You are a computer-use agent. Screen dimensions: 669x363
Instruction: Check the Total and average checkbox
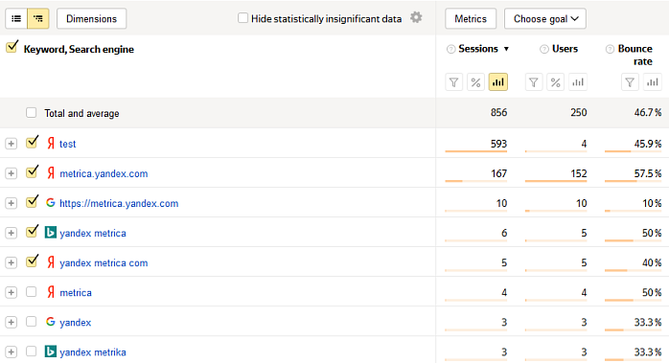tap(31, 113)
